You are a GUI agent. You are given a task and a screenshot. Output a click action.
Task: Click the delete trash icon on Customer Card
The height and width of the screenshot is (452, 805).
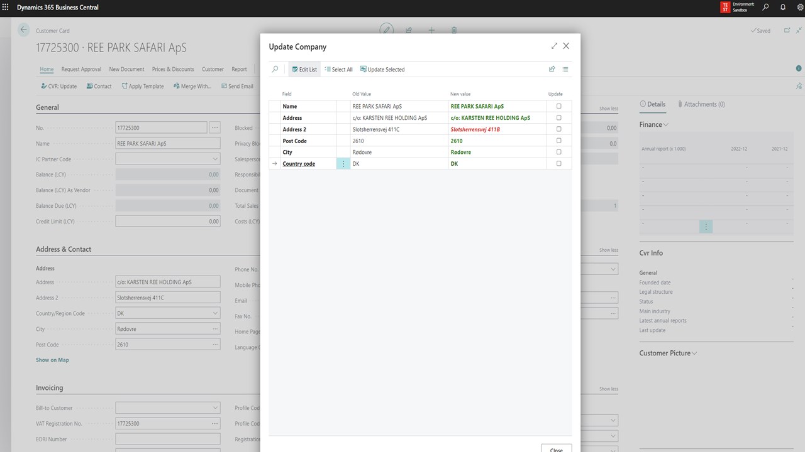tap(454, 30)
